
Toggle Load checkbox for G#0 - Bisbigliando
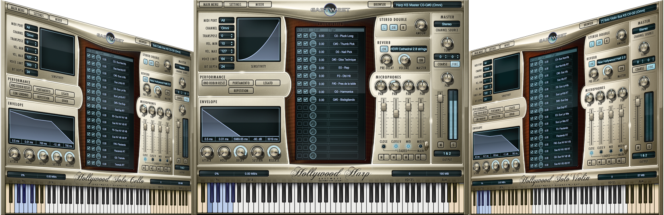point(305,100)
